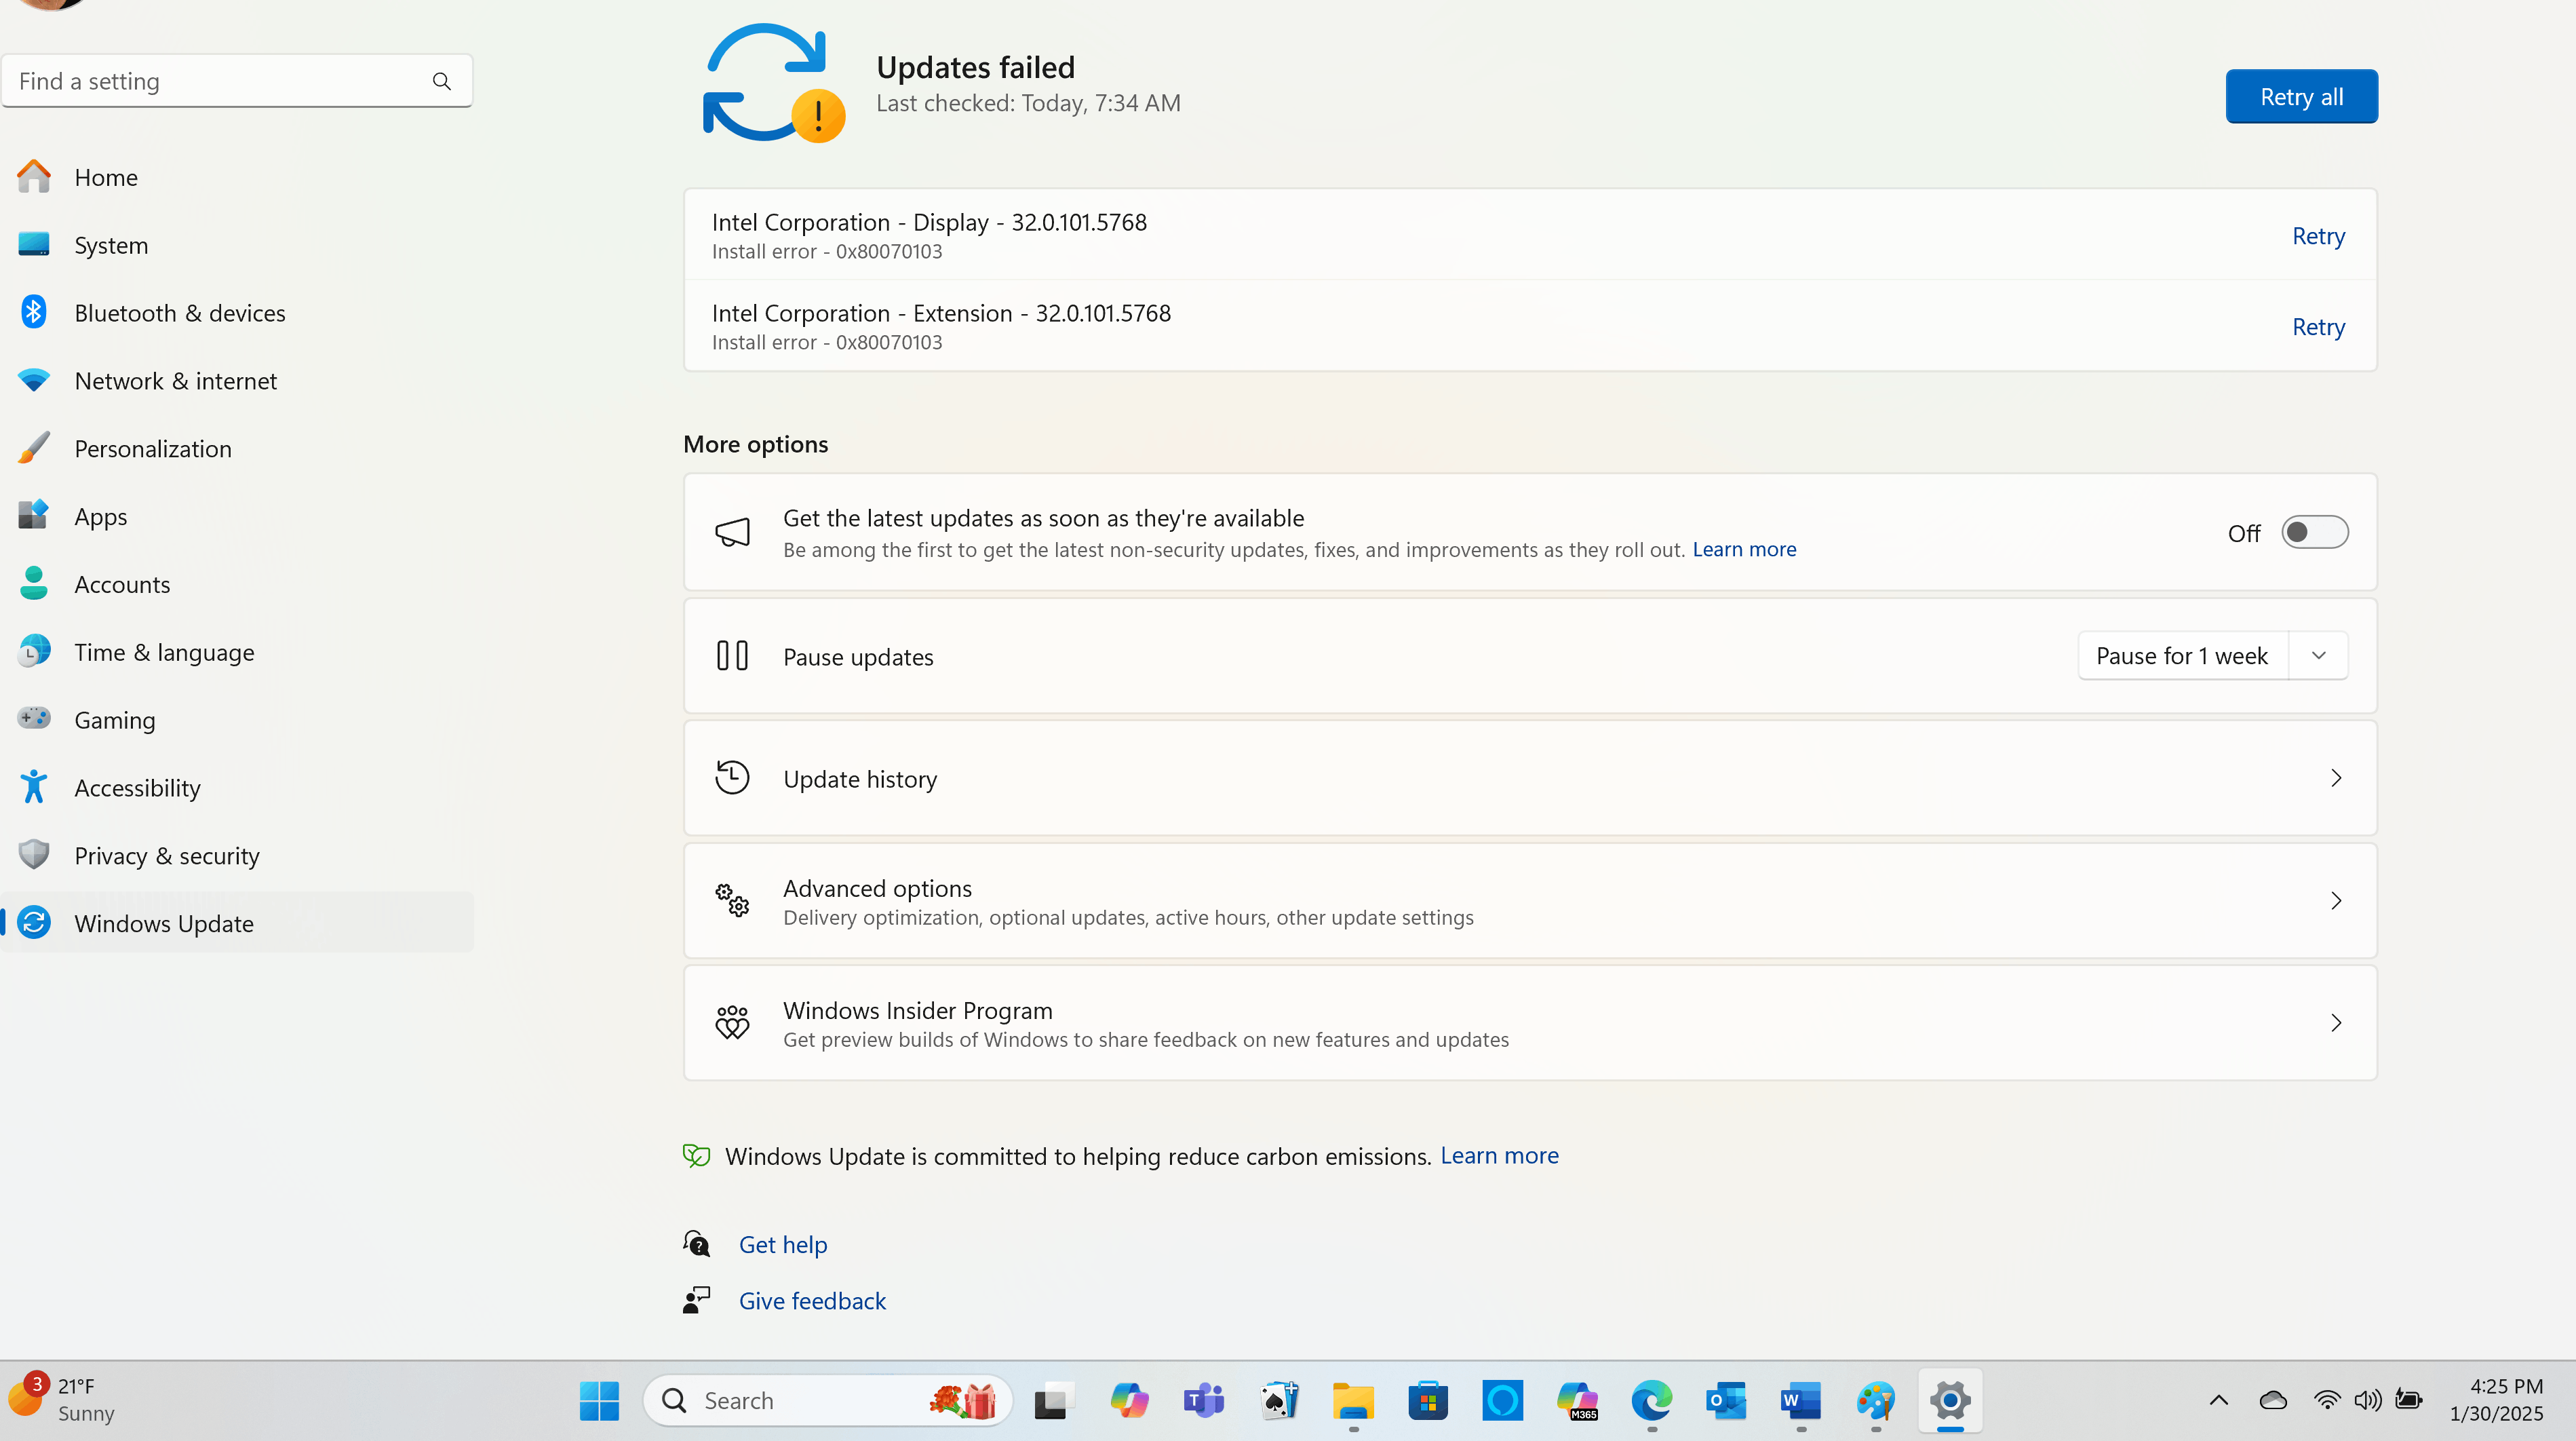
Task: Click in the Find a setting field
Action: point(215,81)
